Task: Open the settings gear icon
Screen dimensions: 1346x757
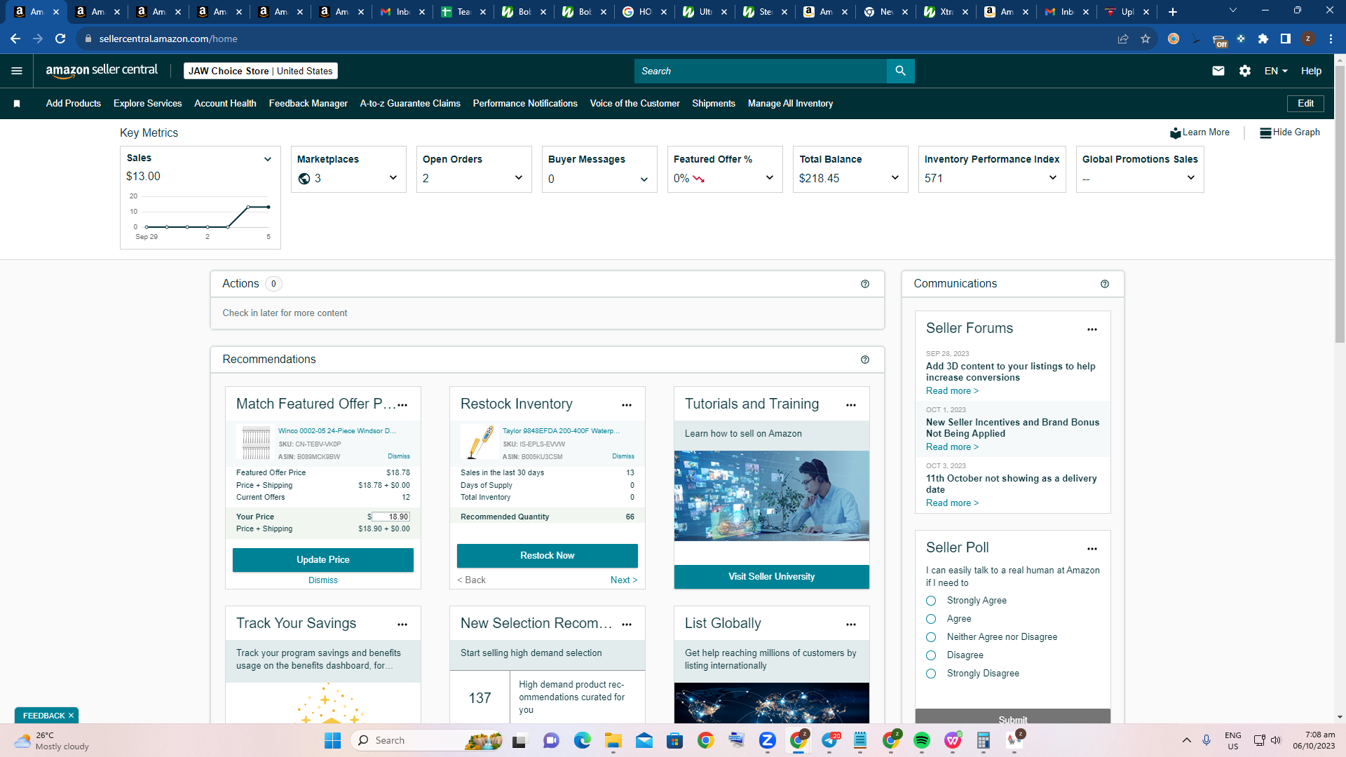Action: click(x=1245, y=71)
